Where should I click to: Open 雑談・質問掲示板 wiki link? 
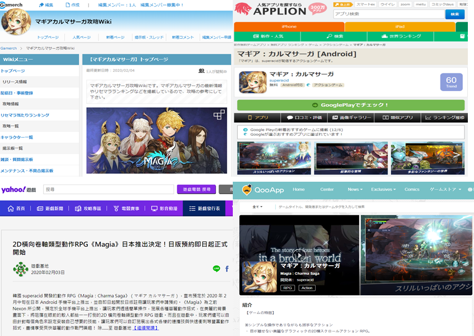coord(17,159)
